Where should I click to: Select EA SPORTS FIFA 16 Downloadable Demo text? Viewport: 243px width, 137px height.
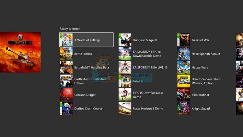147,54
